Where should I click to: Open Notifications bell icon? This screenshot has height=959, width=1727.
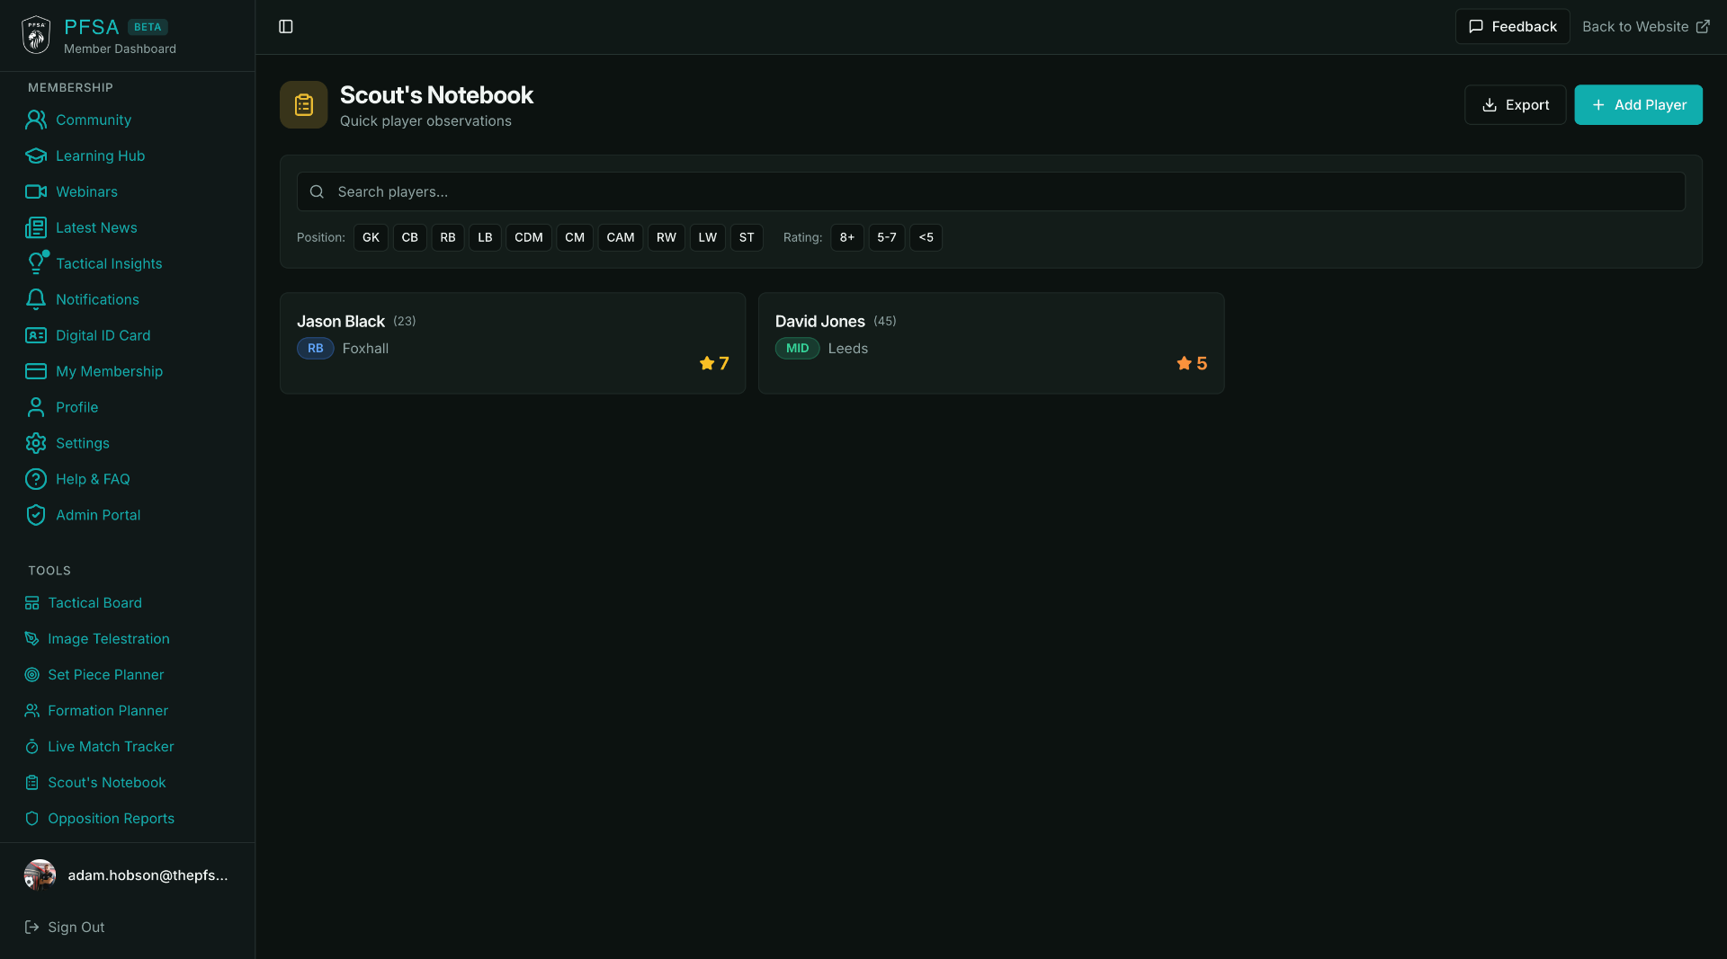pos(36,299)
